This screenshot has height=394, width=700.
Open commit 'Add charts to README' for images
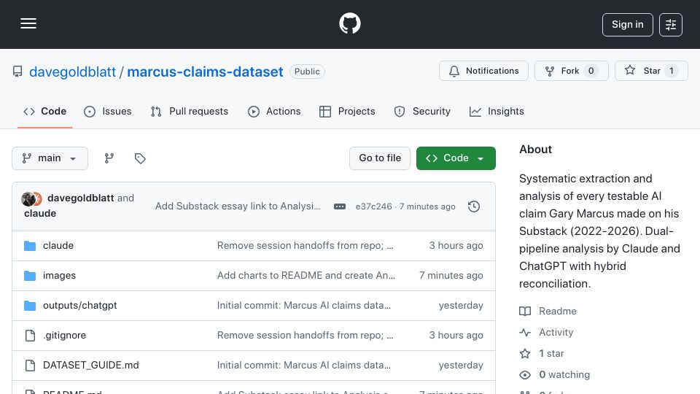[306, 275]
